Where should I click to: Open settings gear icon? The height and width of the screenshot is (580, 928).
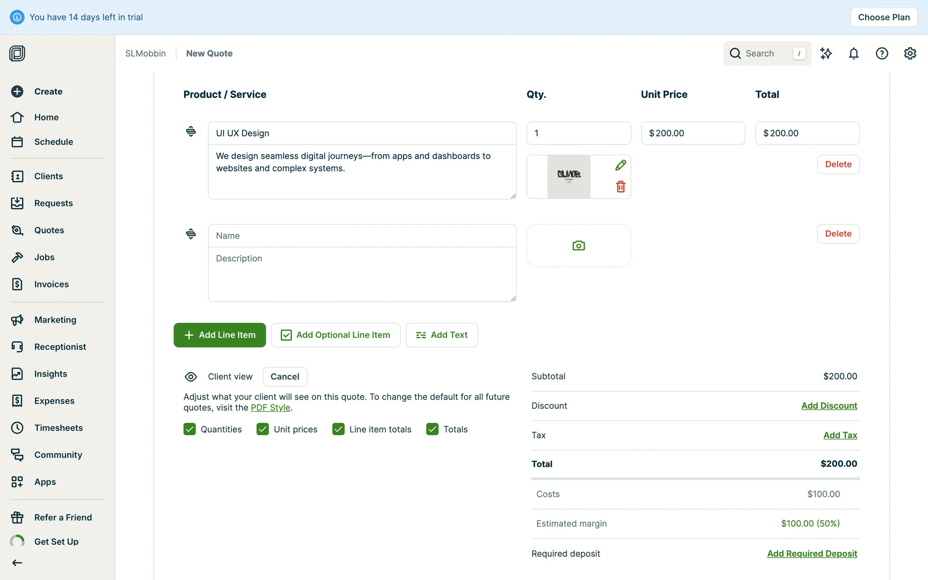(x=910, y=54)
